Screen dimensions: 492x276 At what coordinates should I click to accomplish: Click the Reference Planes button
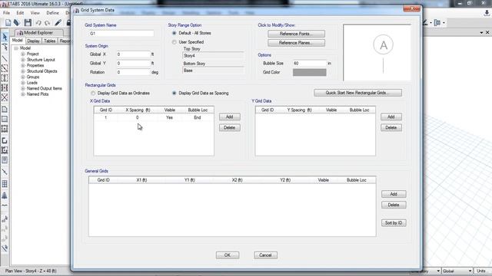[296, 43]
